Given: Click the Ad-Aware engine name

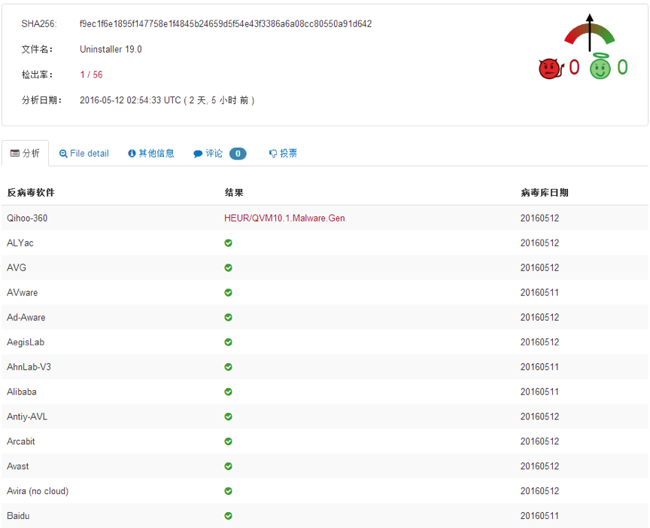Looking at the screenshot, I should [x=26, y=317].
